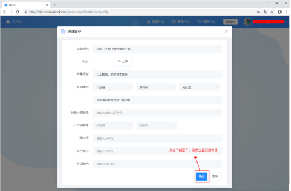Screen dimensions: 291x191
Task: Open the browser profile icon
Action: pos(279,12)
